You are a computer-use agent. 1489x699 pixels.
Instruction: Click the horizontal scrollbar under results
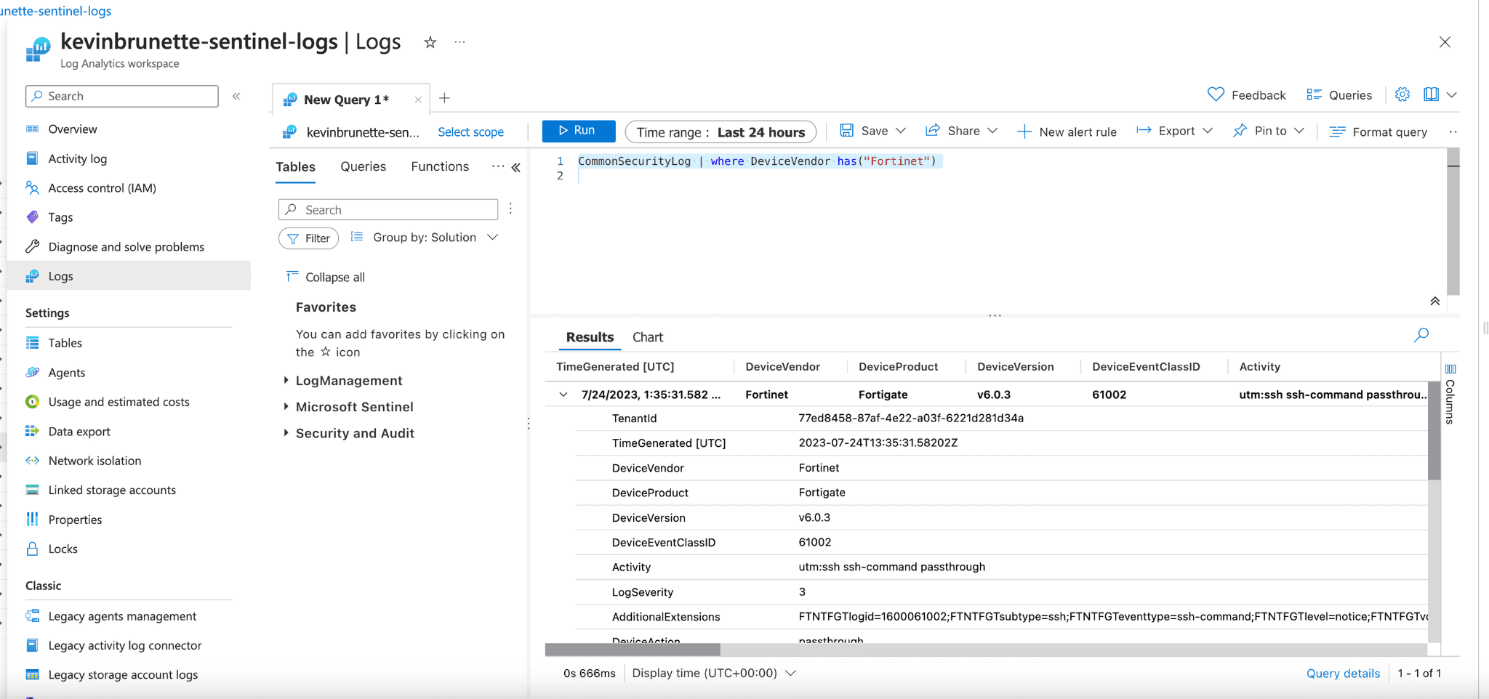(633, 649)
